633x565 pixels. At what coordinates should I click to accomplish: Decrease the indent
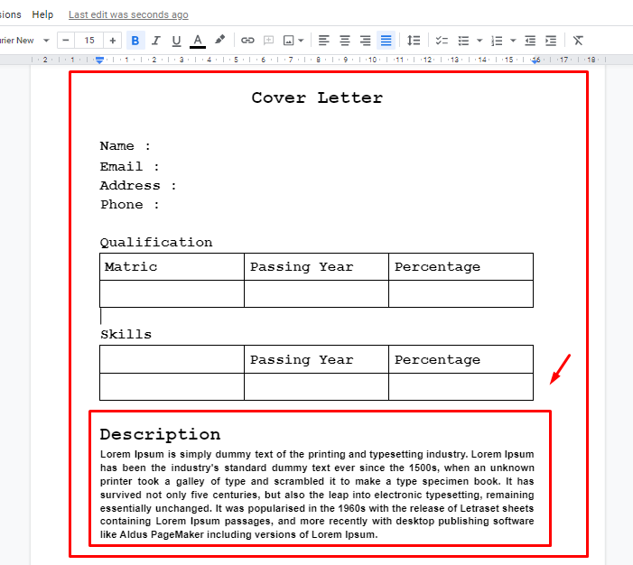point(530,41)
